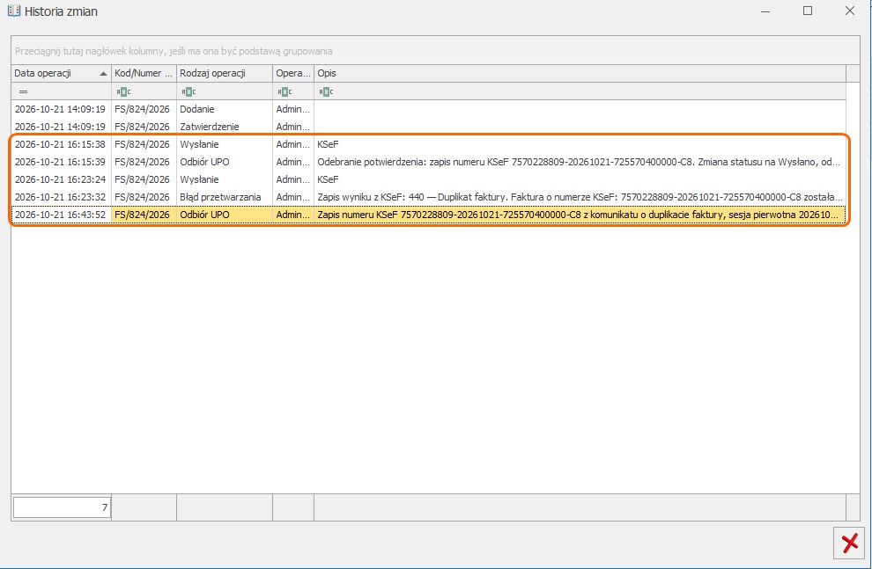Click "Admin..." in the Błąd przetwarzania row

coord(293,197)
